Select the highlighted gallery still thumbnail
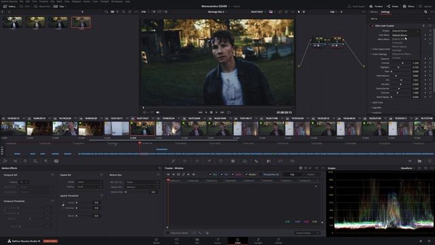Screen dimensions: 435x245 click(81, 22)
